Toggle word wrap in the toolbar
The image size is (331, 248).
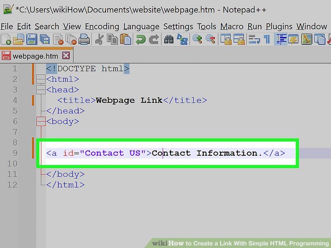tap(254, 40)
